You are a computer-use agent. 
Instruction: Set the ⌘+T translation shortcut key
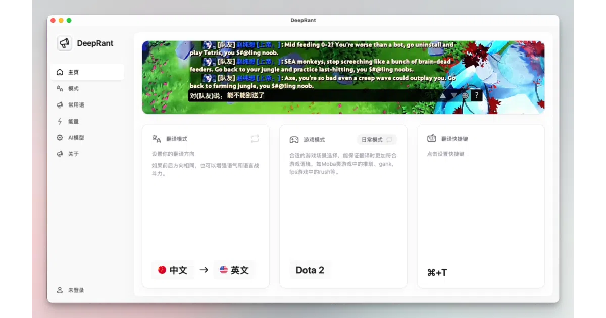(437, 273)
